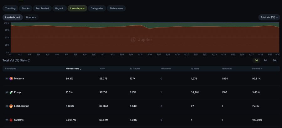The height and width of the screenshot is (128, 282).
Task: Click the 1,834 bonded value
Action: pos(224,79)
